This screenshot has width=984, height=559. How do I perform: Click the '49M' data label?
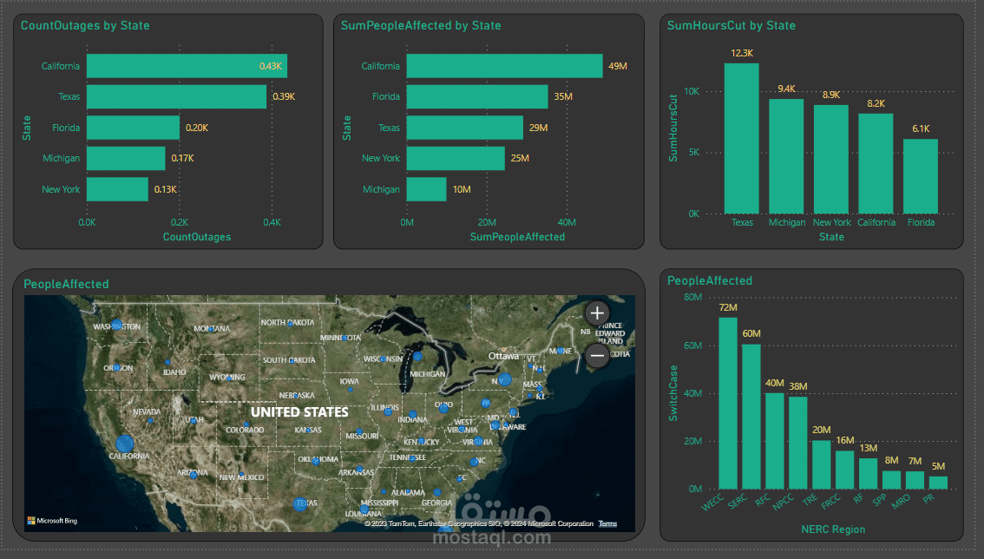tap(618, 66)
